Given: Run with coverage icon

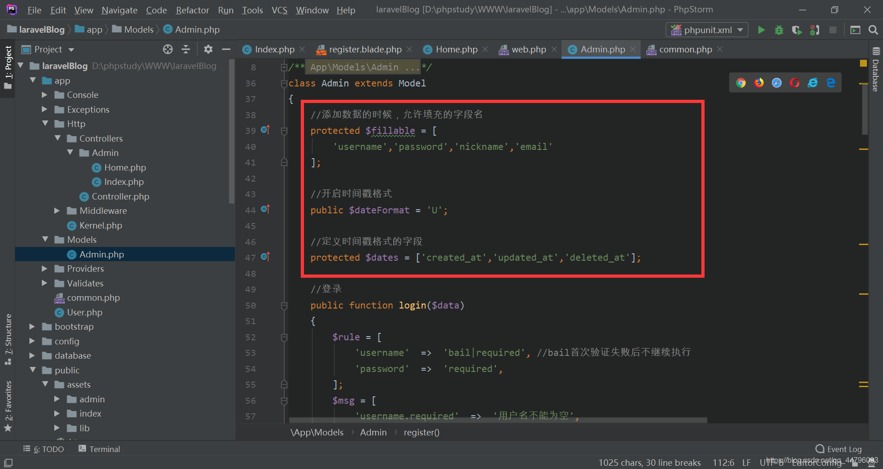Looking at the screenshot, I should point(797,30).
